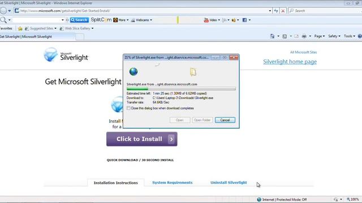This screenshot has width=362, height=203.
Task: Click the Help icon in command bar
Action: coord(360,36)
